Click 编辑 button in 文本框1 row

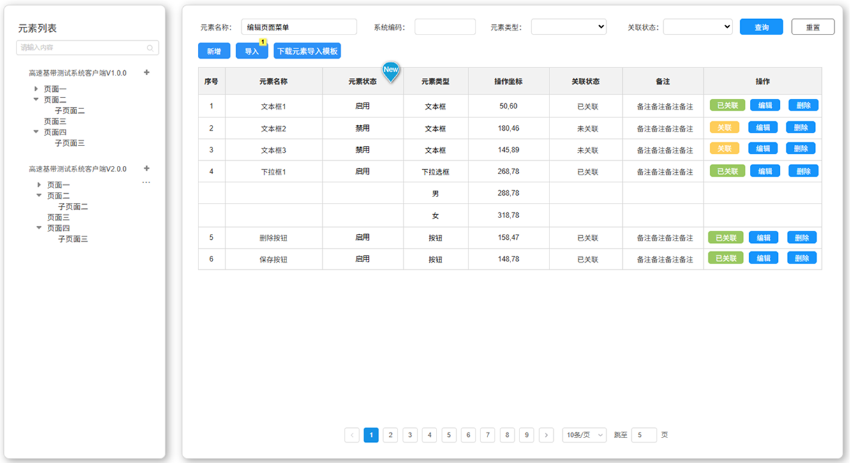[765, 105]
